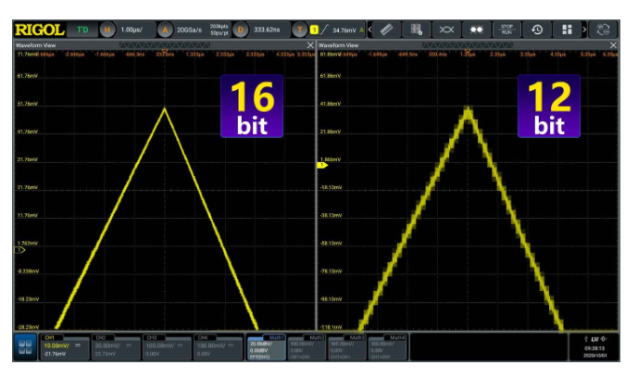
Task: Open the history clock icon
Action: [537, 30]
